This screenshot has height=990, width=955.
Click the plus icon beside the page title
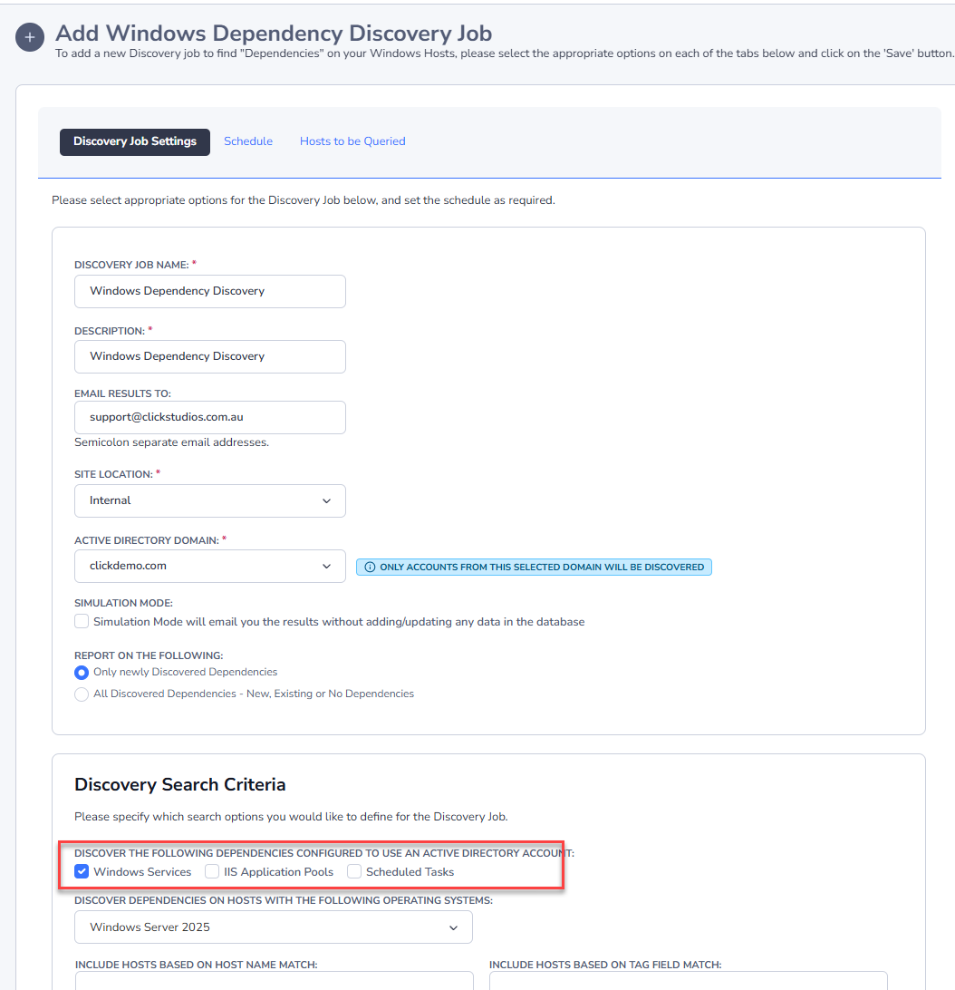click(30, 37)
